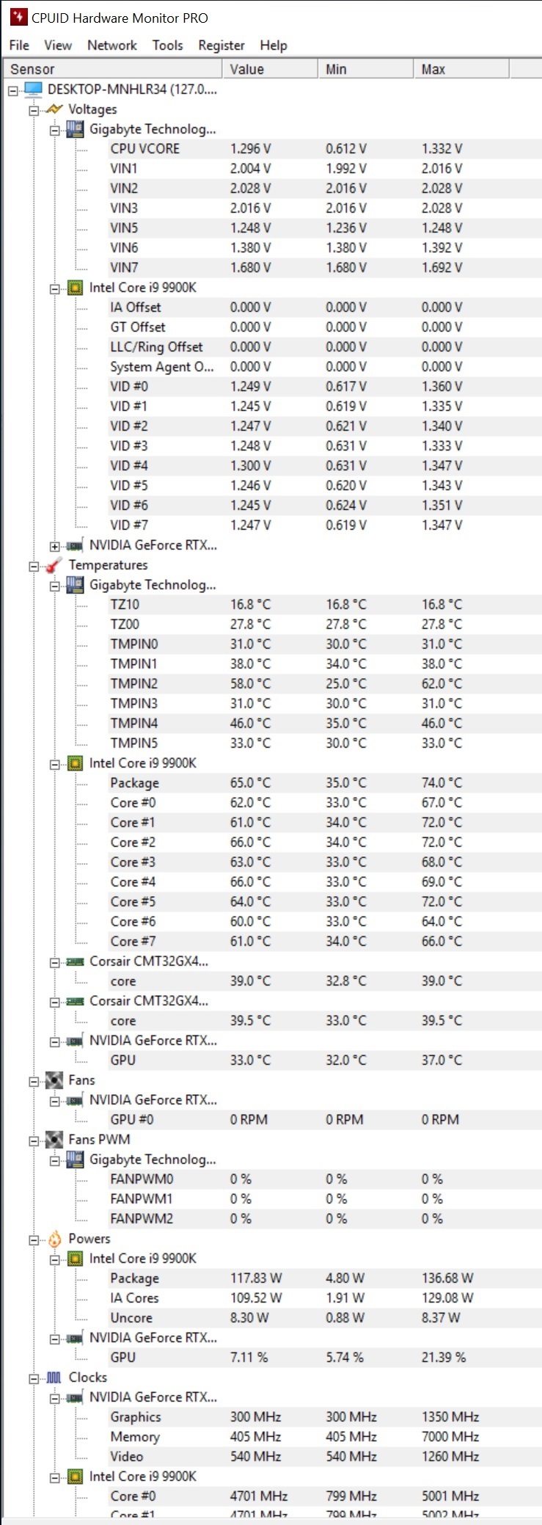Click the Clocks waveform icon
This screenshot has height=1525, width=542.
54,1377
